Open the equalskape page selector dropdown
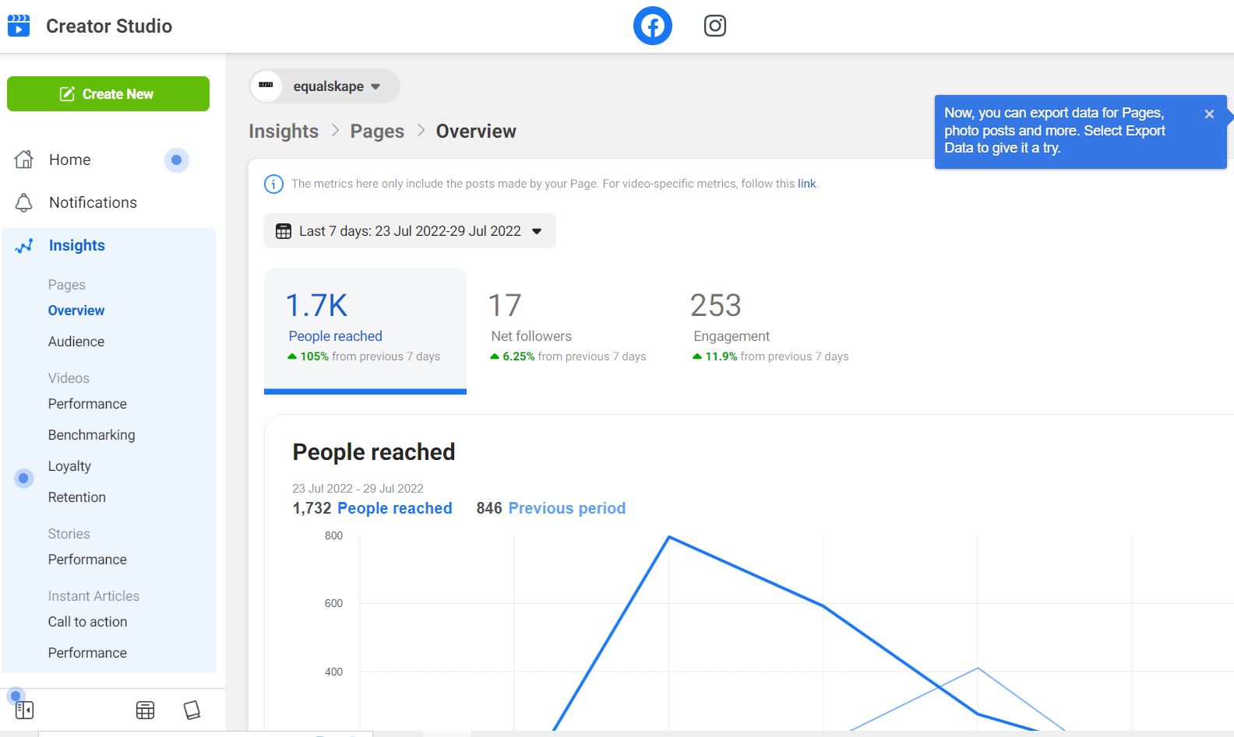This screenshot has width=1234, height=737. (324, 86)
